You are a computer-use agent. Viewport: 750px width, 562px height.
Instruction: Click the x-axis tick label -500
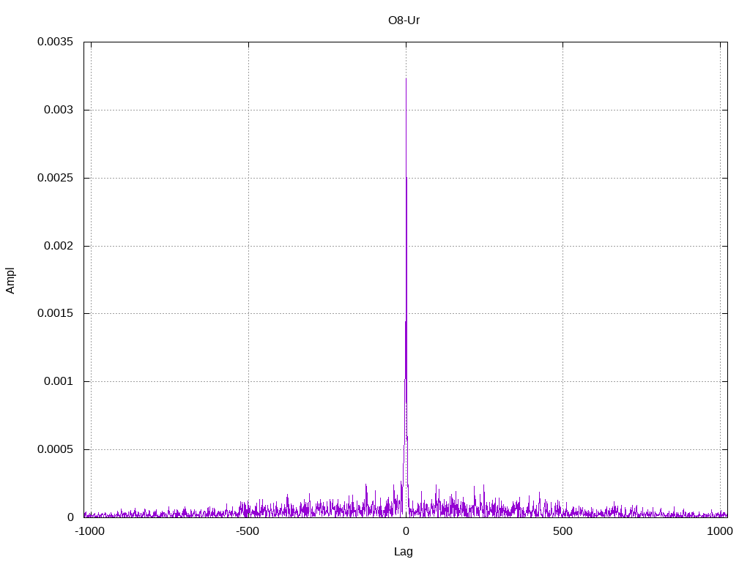pyautogui.click(x=248, y=531)
